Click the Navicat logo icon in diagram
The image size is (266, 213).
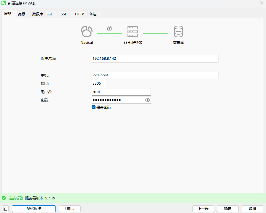87,31
